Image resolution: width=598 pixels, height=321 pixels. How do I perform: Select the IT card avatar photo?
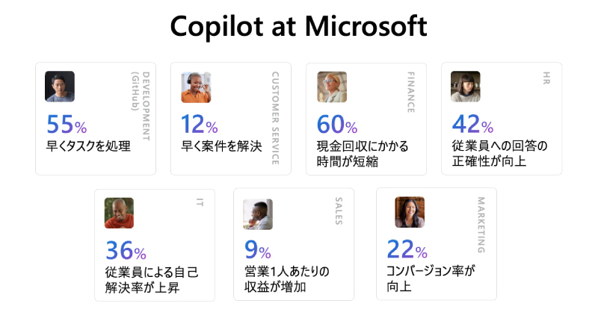pyautogui.click(x=119, y=213)
